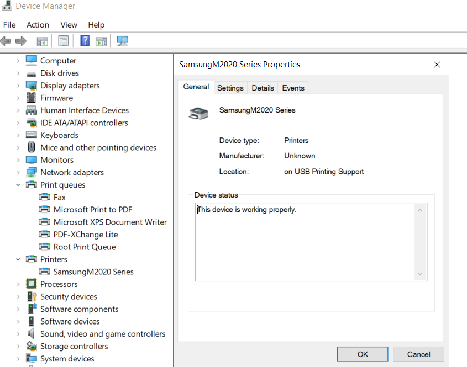Expand the Sound, video and game controllers node
Image resolution: width=467 pixels, height=367 pixels.
point(18,334)
